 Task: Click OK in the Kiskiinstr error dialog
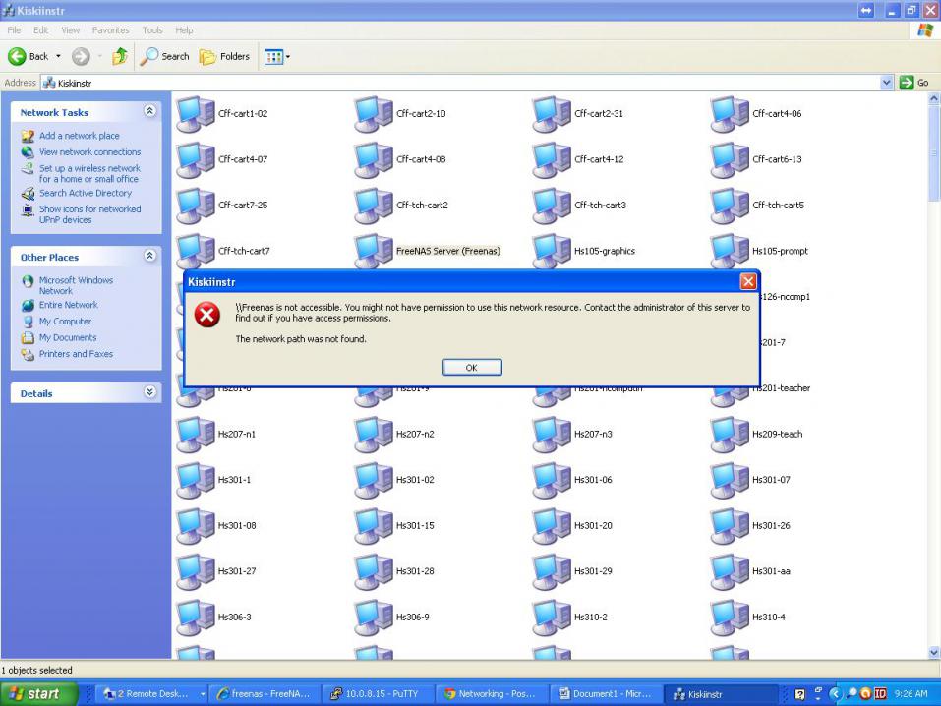coord(472,368)
